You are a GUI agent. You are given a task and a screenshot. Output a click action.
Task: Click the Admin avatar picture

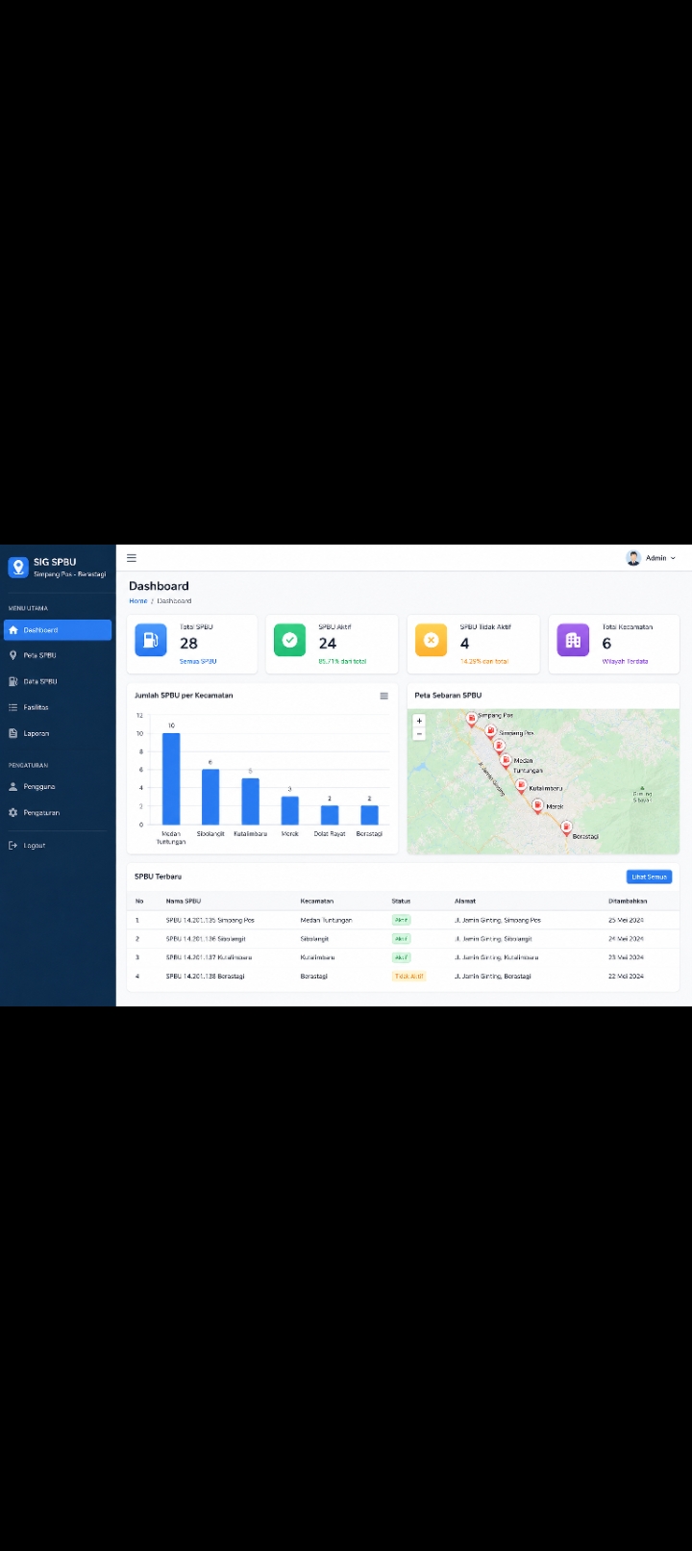click(633, 558)
